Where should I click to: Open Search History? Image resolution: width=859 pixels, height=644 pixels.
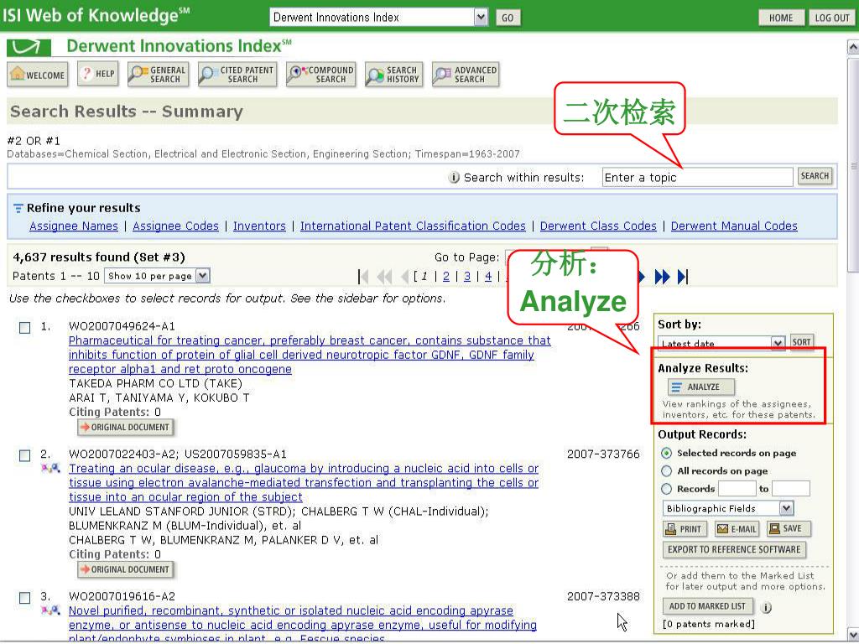coord(394,75)
